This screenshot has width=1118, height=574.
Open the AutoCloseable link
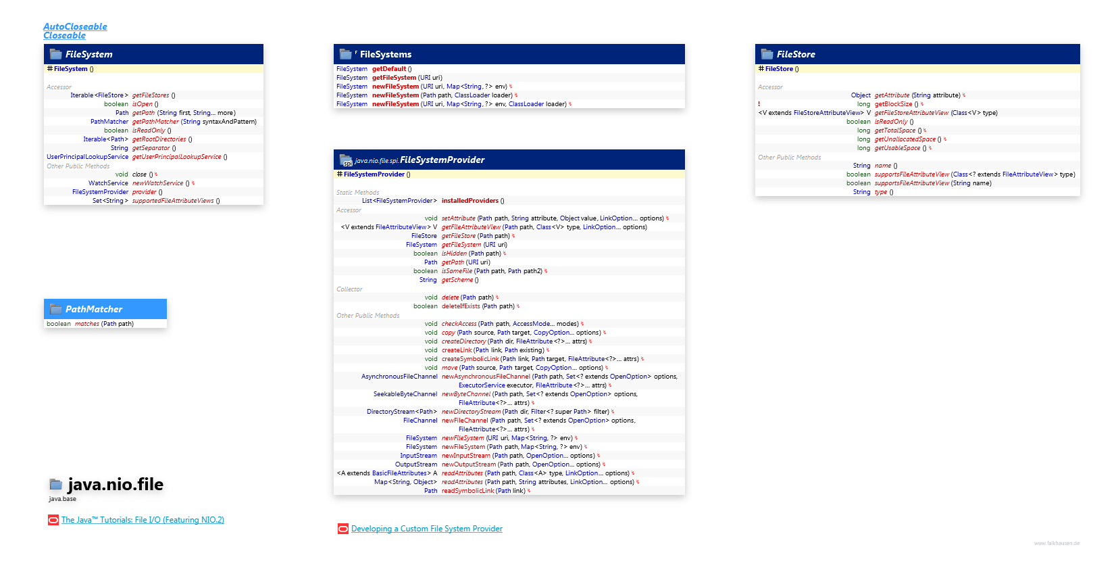pyautogui.click(x=75, y=26)
